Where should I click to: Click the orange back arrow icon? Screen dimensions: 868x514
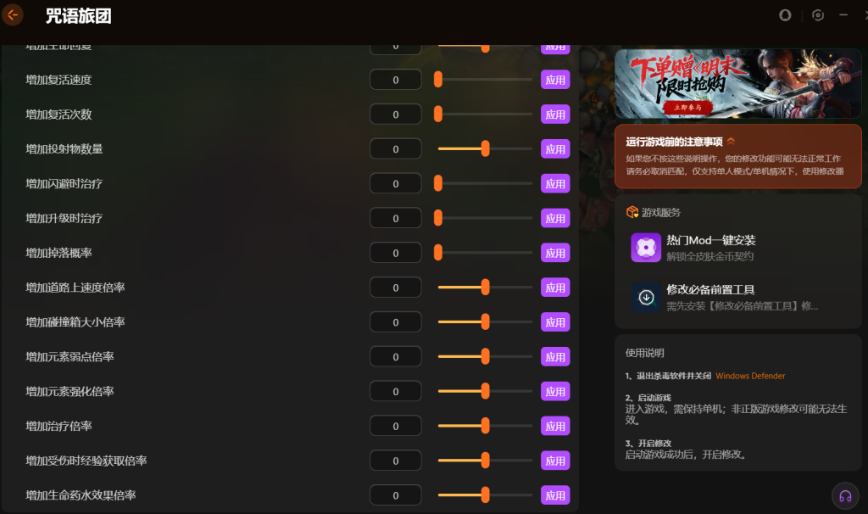(12, 15)
